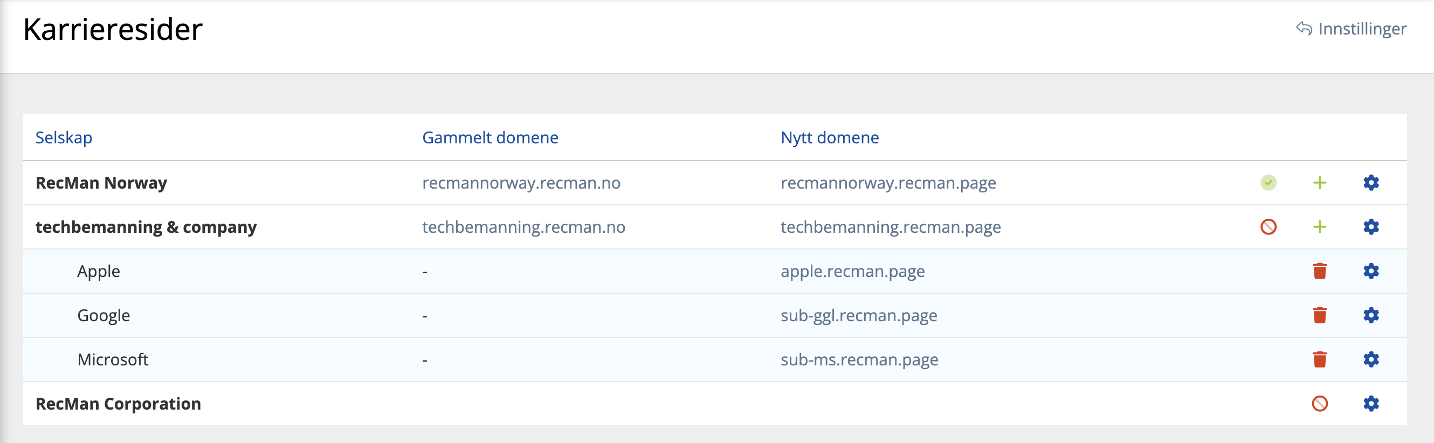Open recmannorway.recman.page link
Screen dimensions: 1434x443
tap(888, 183)
